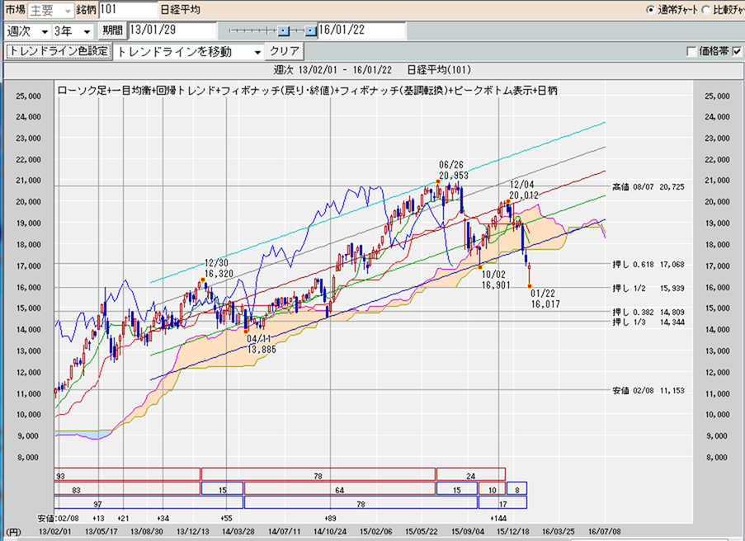745x541 pixels.
Task: Click the 銘柄 code field containing 101
Action: tap(128, 10)
